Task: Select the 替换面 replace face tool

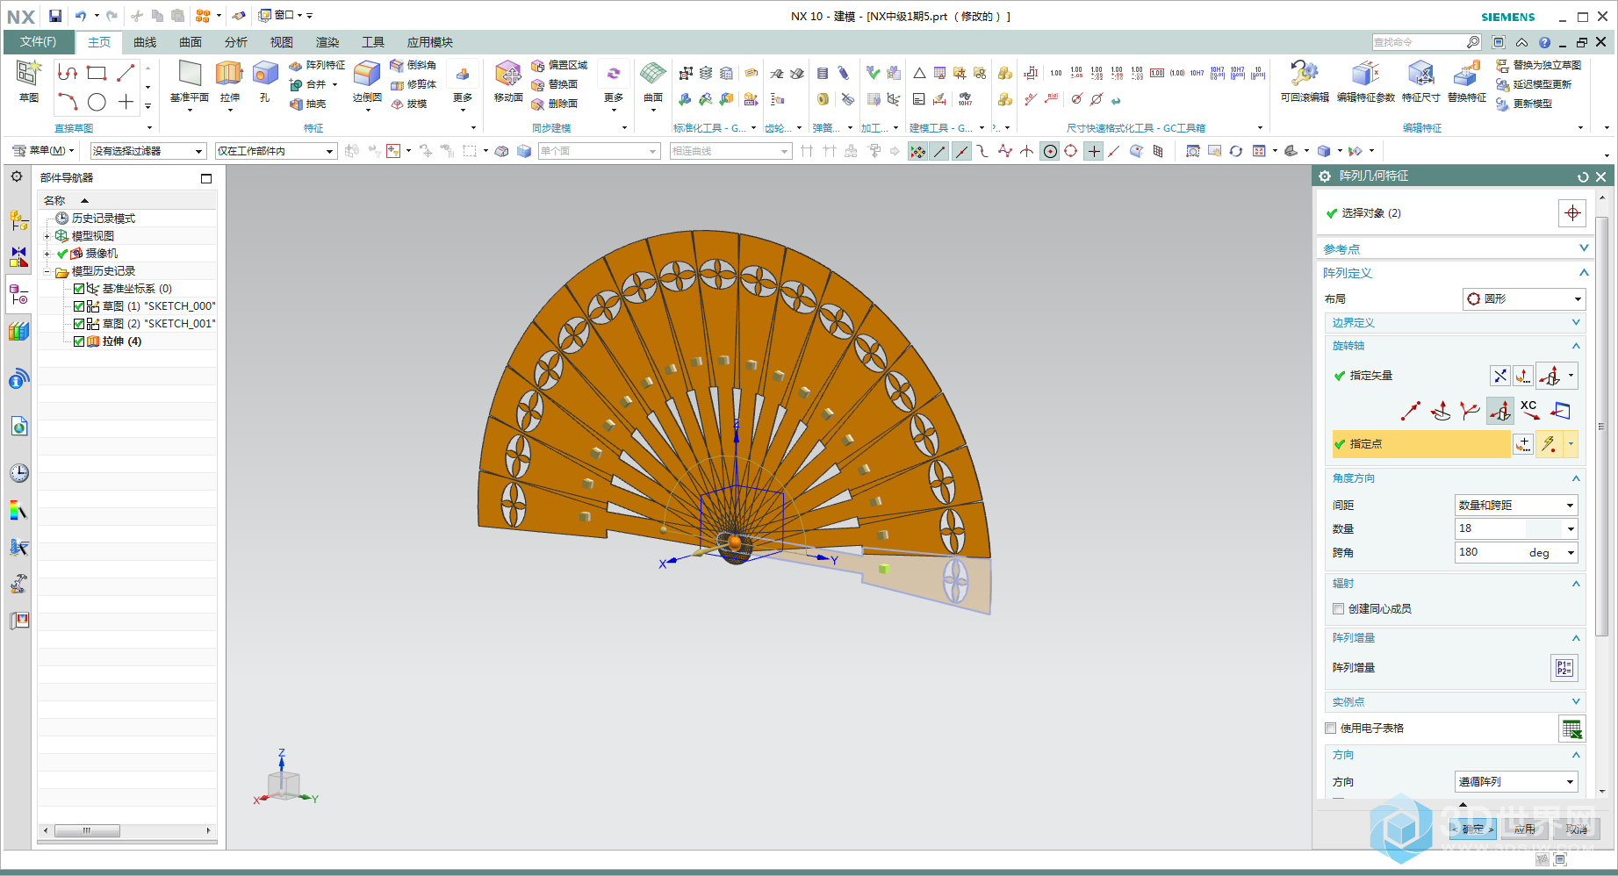Action: [x=554, y=84]
